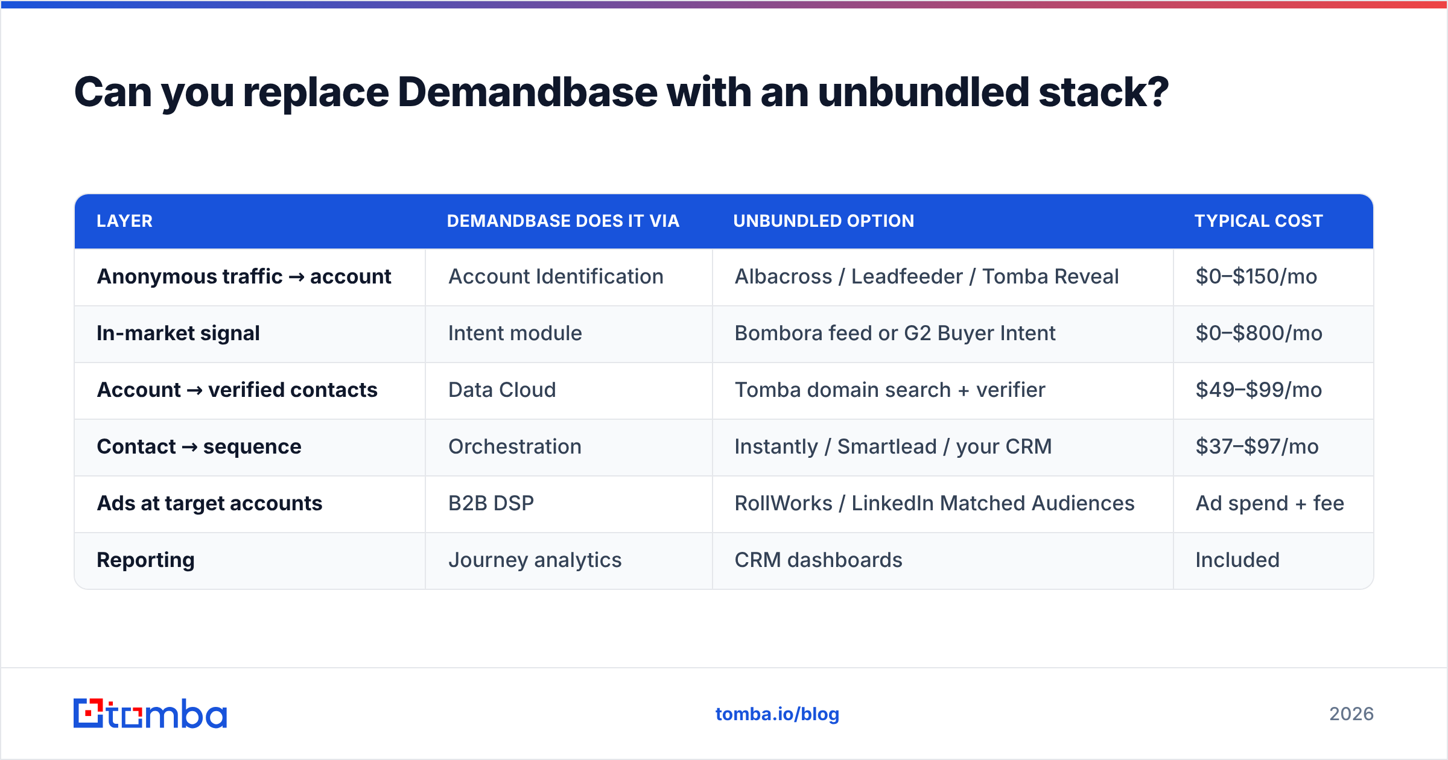The height and width of the screenshot is (760, 1448).
Task: Click the '2026' year in footer
Action: (x=1351, y=714)
